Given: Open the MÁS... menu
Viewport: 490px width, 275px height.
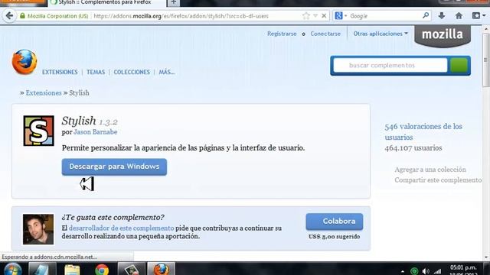Looking at the screenshot, I should 167,72.
